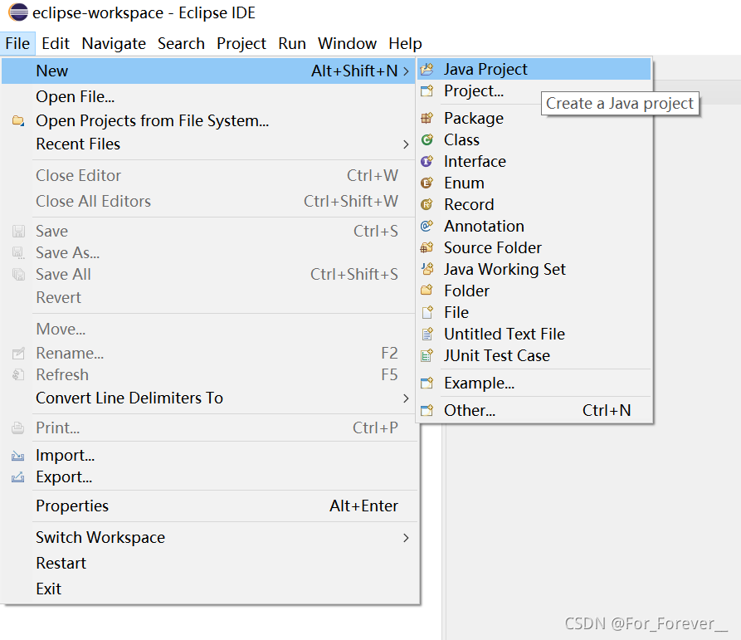This screenshot has width=741, height=640.
Task: Click the Source Folder icon
Action: point(427,247)
